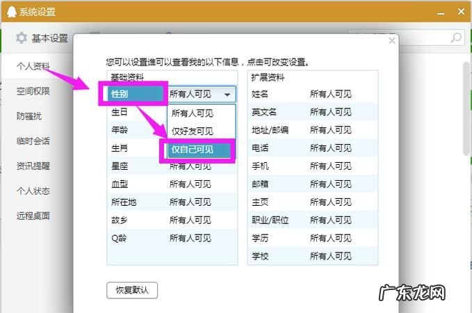Screen dimensions: 472x313
Task: Click the 故乡 row label
Action: (x=119, y=220)
